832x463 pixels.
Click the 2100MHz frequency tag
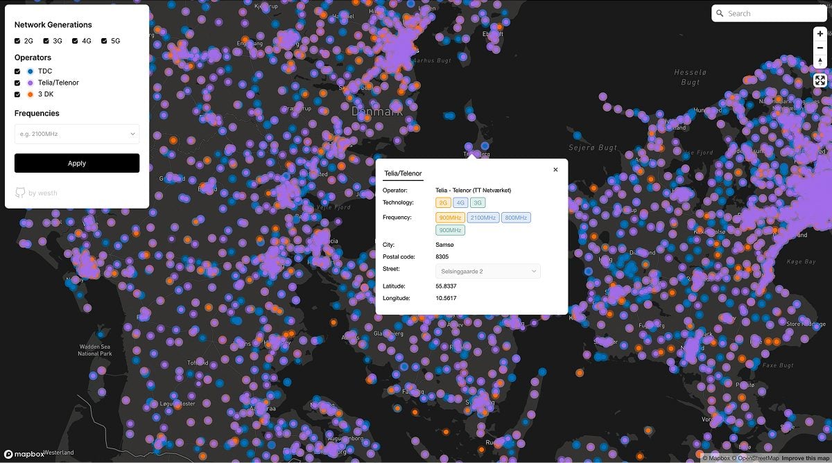click(483, 218)
